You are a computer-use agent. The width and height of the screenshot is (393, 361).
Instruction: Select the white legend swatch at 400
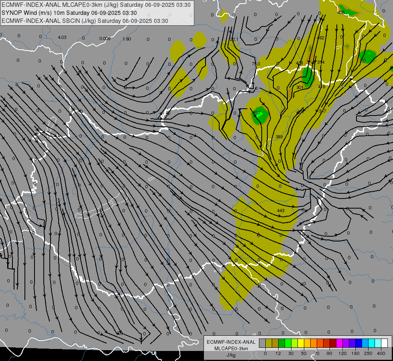point(385,343)
